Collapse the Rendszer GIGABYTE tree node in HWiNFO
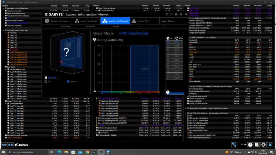 (3, 8)
